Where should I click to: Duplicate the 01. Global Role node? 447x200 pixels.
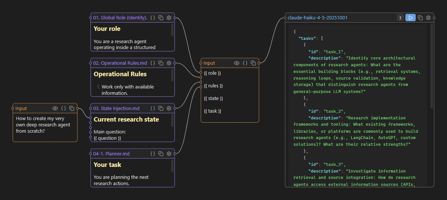pyautogui.click(x=161, y=17)
